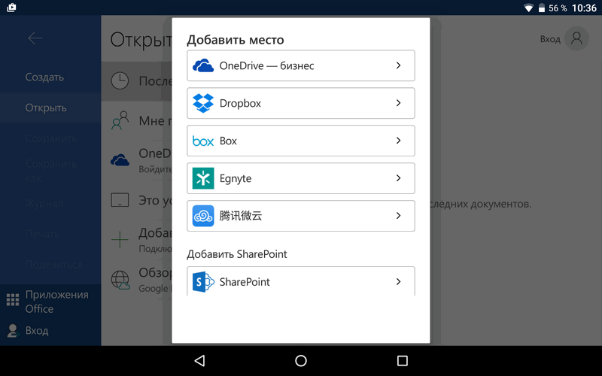Tap the Android home circle button
Image resolution: width=602 pixels, height=376 pixels.
tap(301, 361)
